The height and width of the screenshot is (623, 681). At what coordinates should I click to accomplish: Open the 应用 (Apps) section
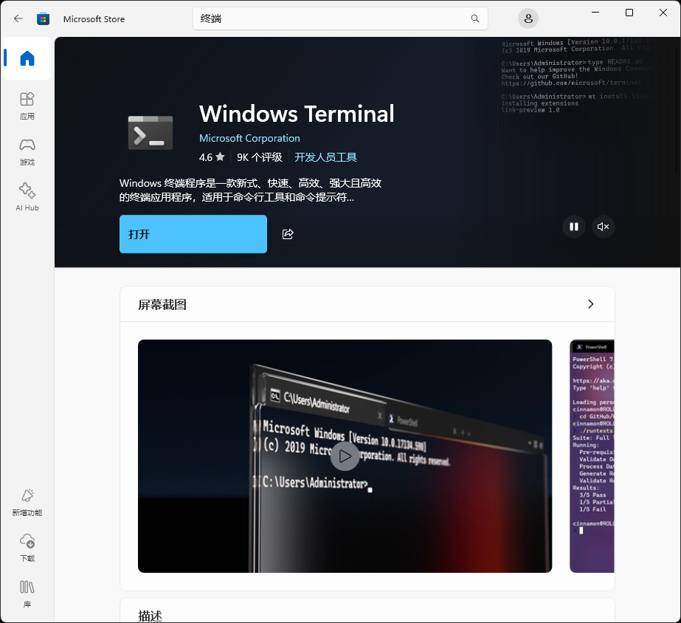coord(27,105)
